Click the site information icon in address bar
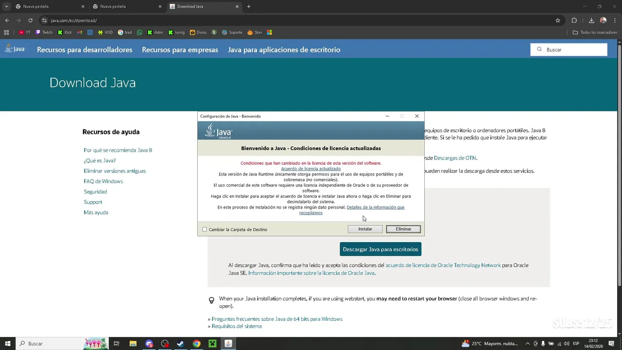622x350 pixels. 44,20
